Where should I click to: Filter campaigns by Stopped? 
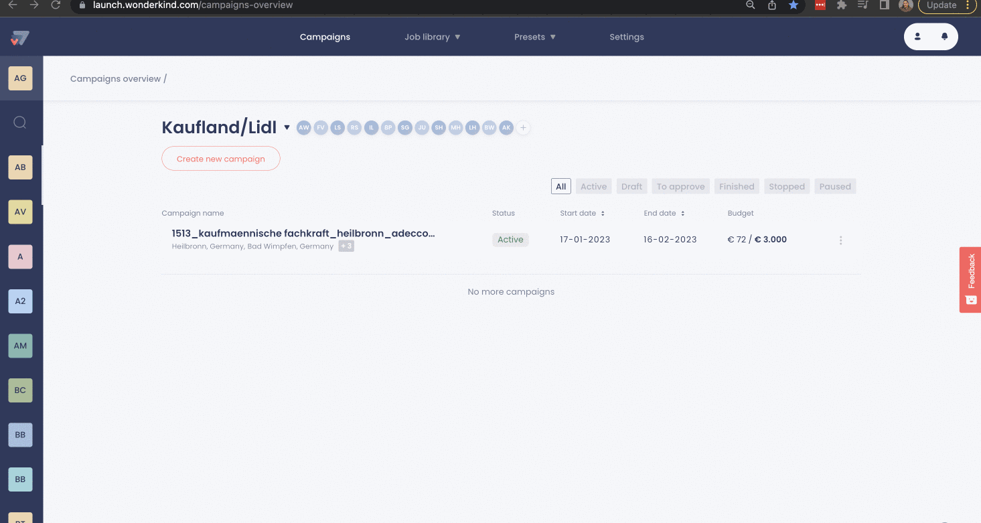coord(787,187)
